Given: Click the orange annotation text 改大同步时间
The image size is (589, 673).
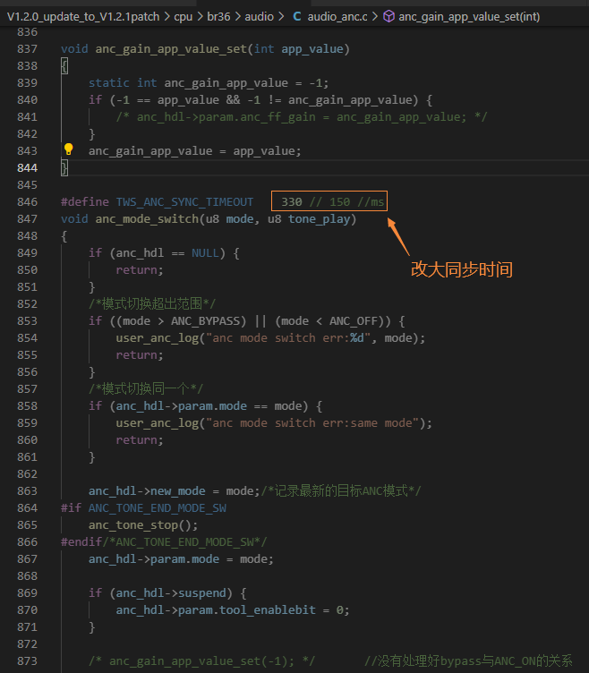Looking at the screenshot, I should point(462,269).
